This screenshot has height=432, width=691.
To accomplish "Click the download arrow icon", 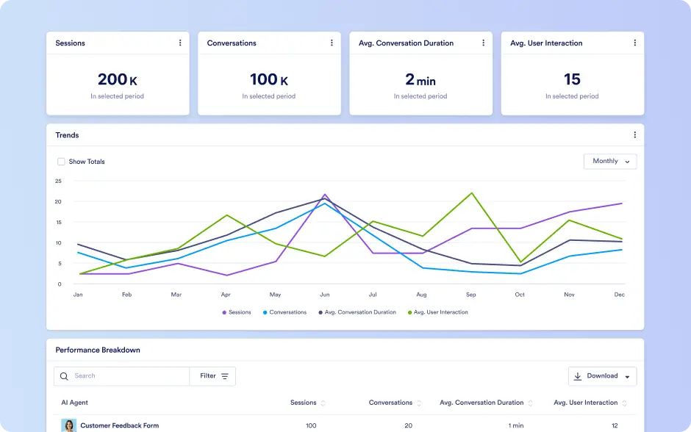I will (x=577, y=376).
